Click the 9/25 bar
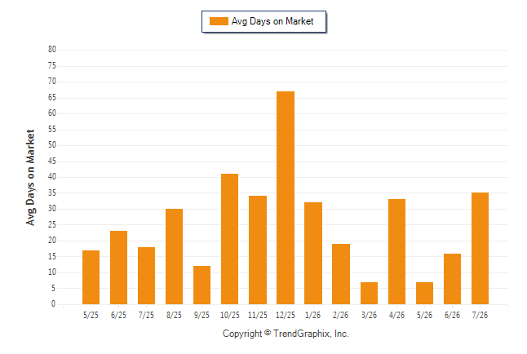Image resolution: width=527 pixels, height=354 pixels. 202,285
